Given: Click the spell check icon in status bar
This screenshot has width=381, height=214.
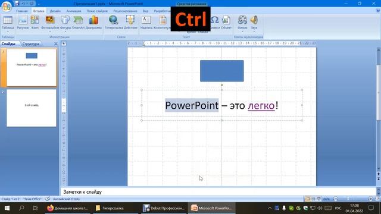Looking at the screenshot, I should point(48,199).
